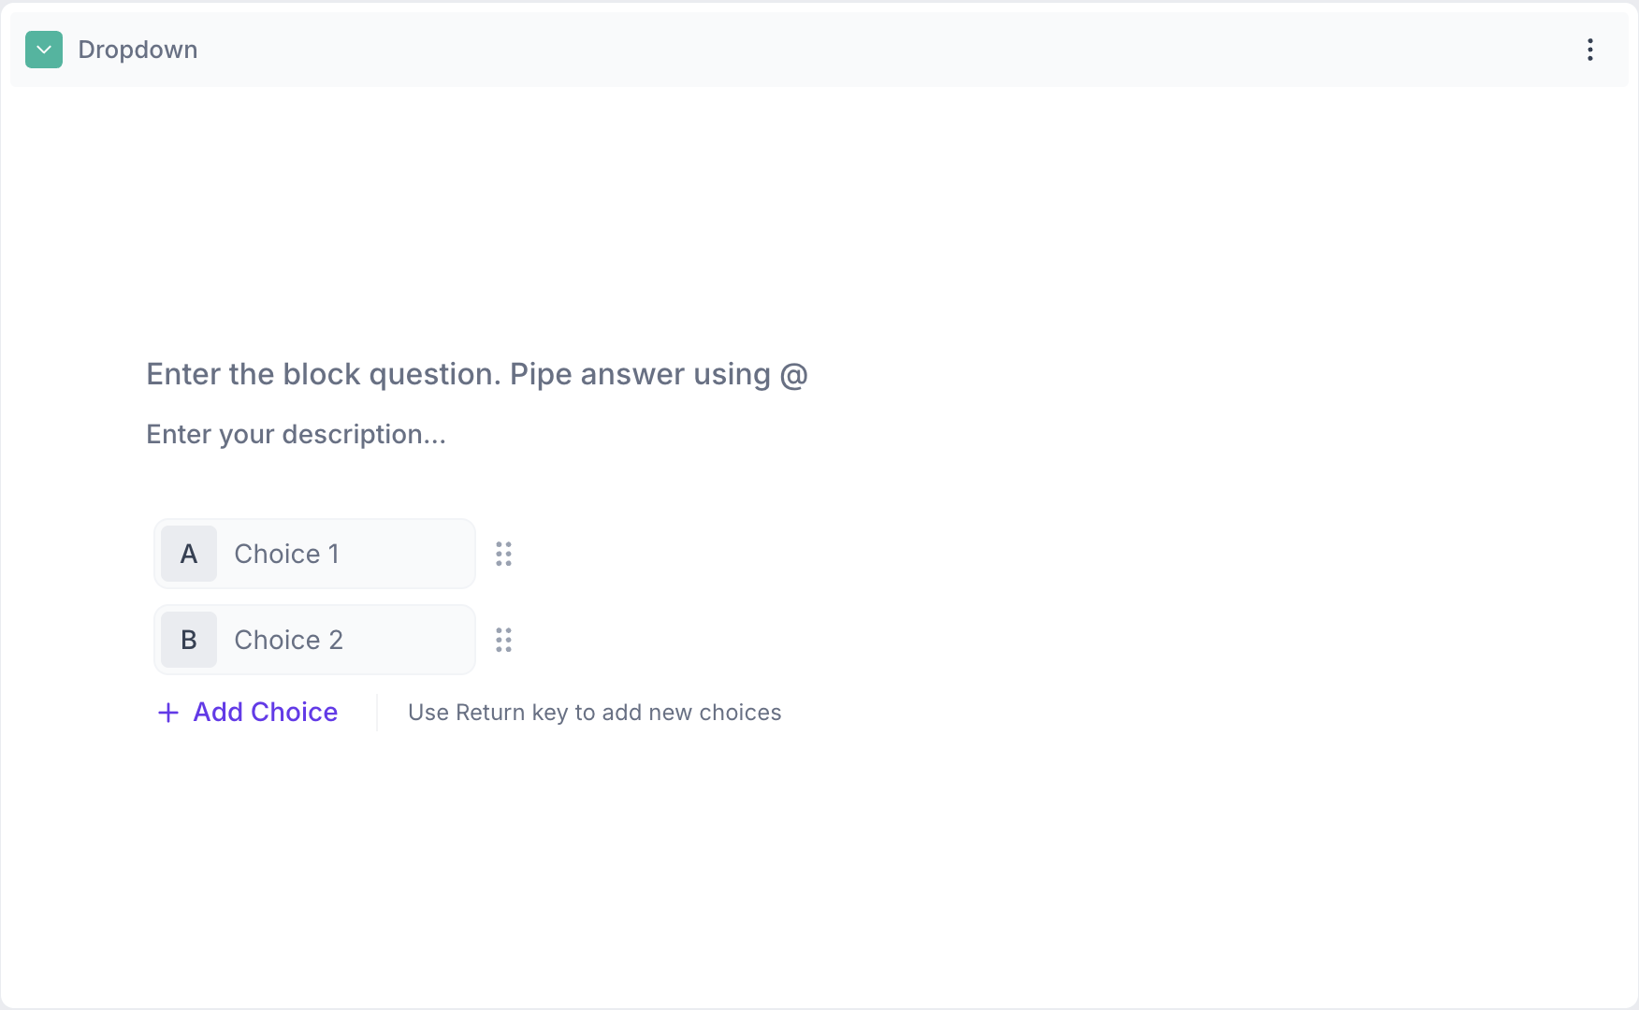Viewport: 1639px width, 1010px height.
Task: Edit the Choice 2 text field
Action: [346, 640]
